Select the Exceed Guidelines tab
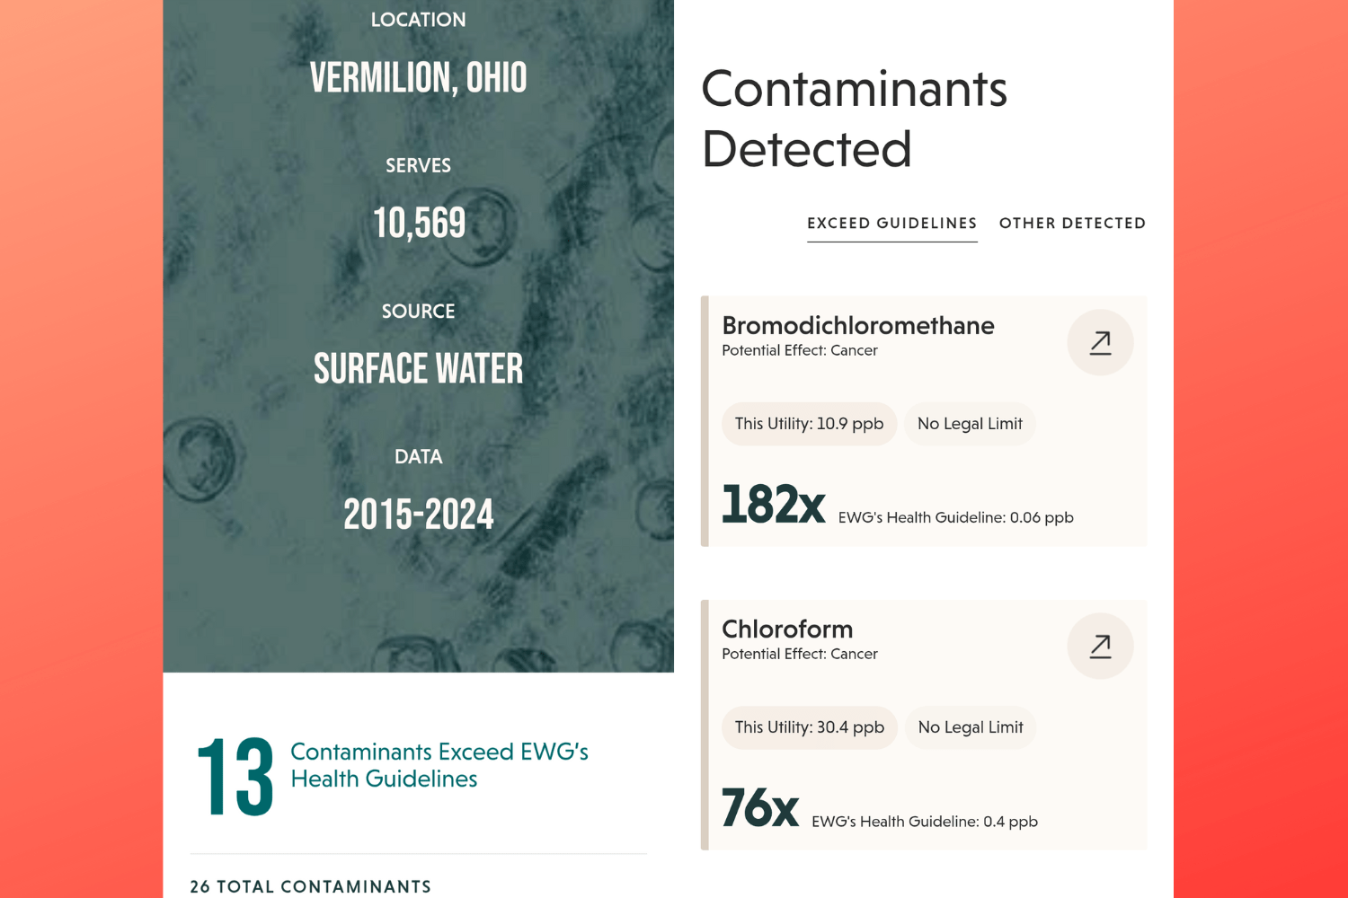 point(891,224)
